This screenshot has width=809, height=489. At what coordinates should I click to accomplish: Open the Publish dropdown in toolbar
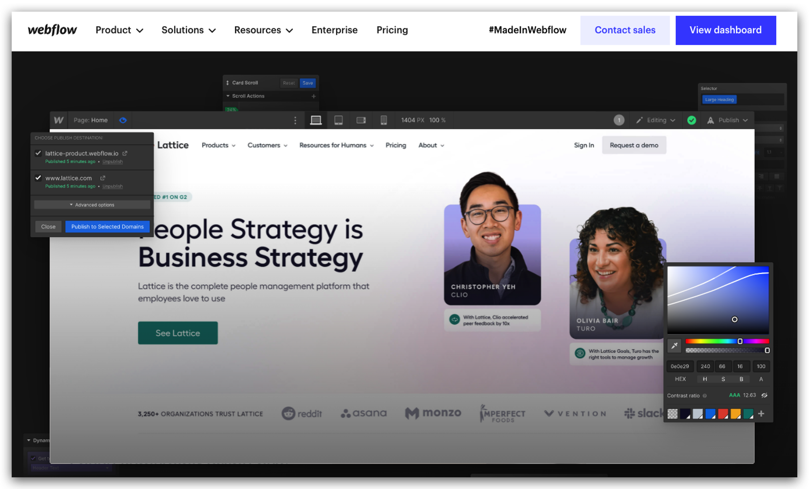pos(727,120)
